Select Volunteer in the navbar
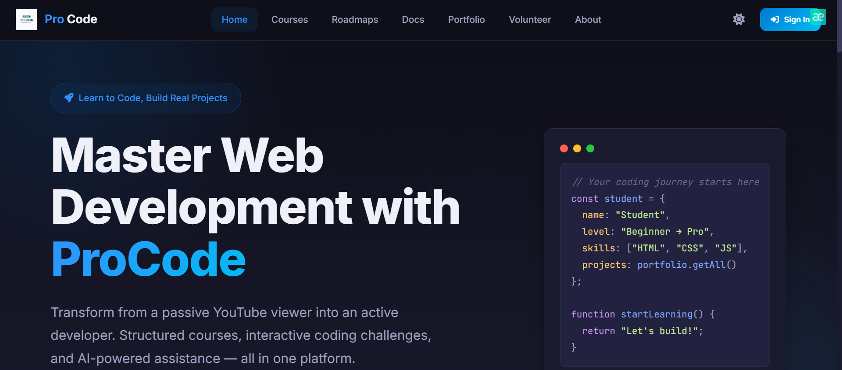The height and width of the screenshot is (370, 842). pyautogui.click(x=530, y=20)
